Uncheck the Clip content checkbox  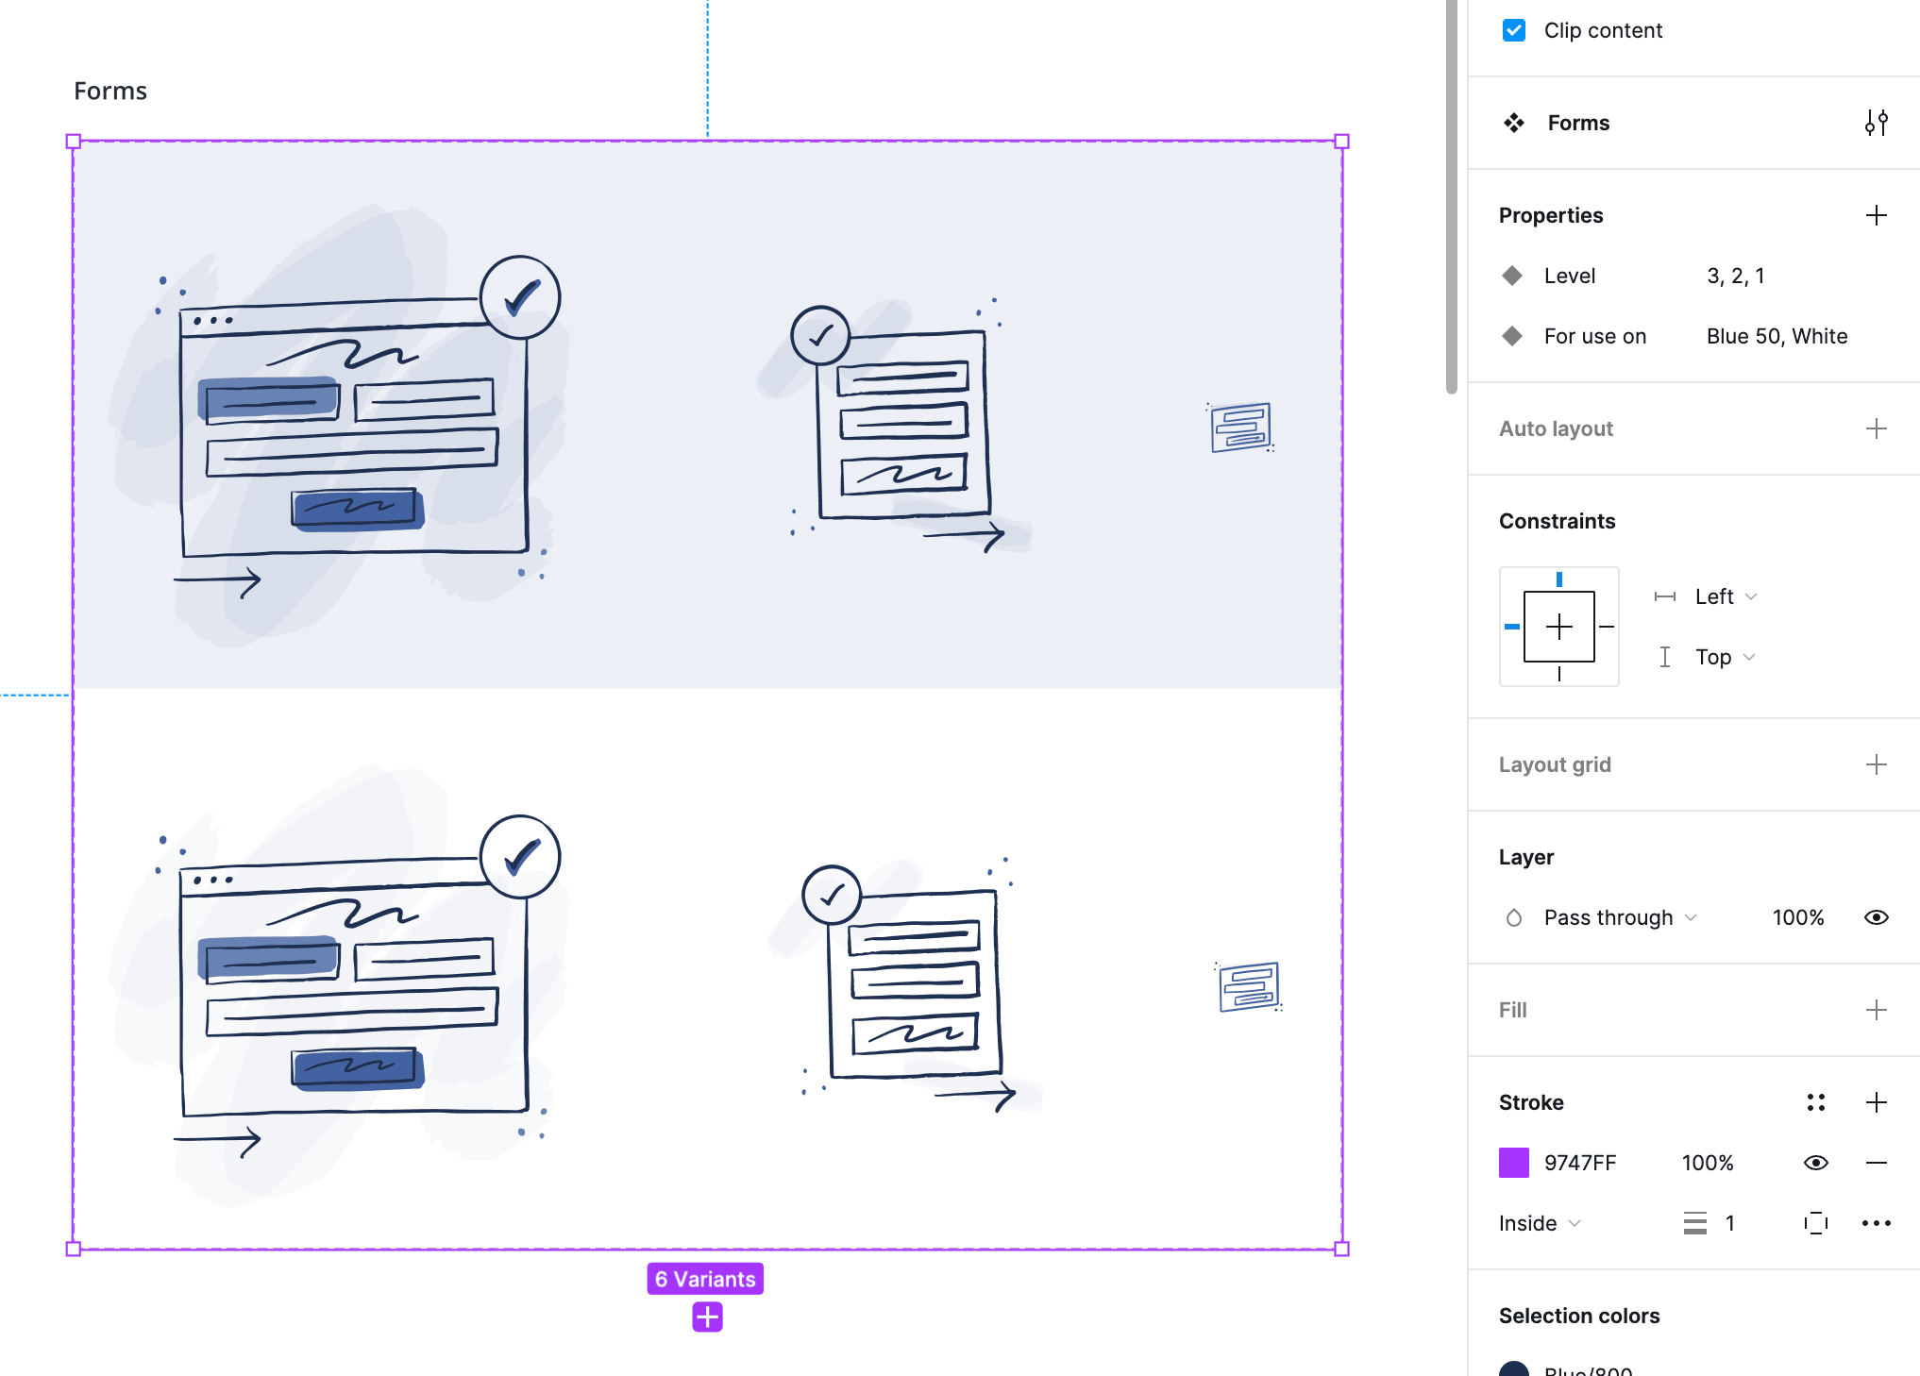click(x=1513, y=30)
